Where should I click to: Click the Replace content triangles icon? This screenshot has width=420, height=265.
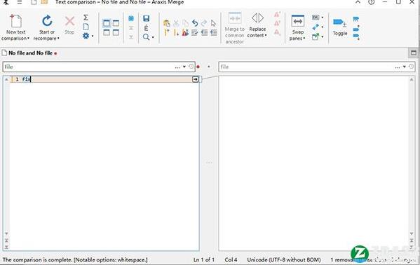point(257,18)
